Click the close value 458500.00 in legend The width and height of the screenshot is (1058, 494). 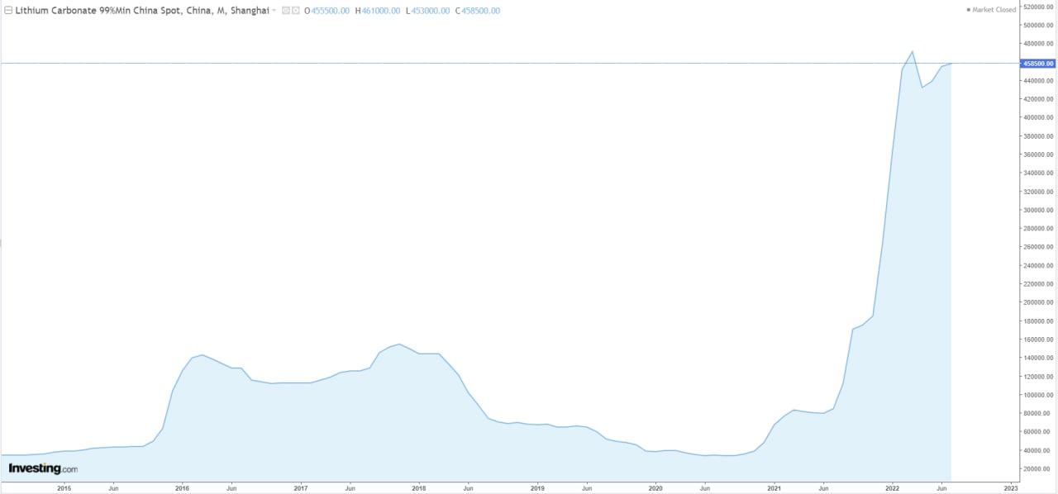point(480,11)
